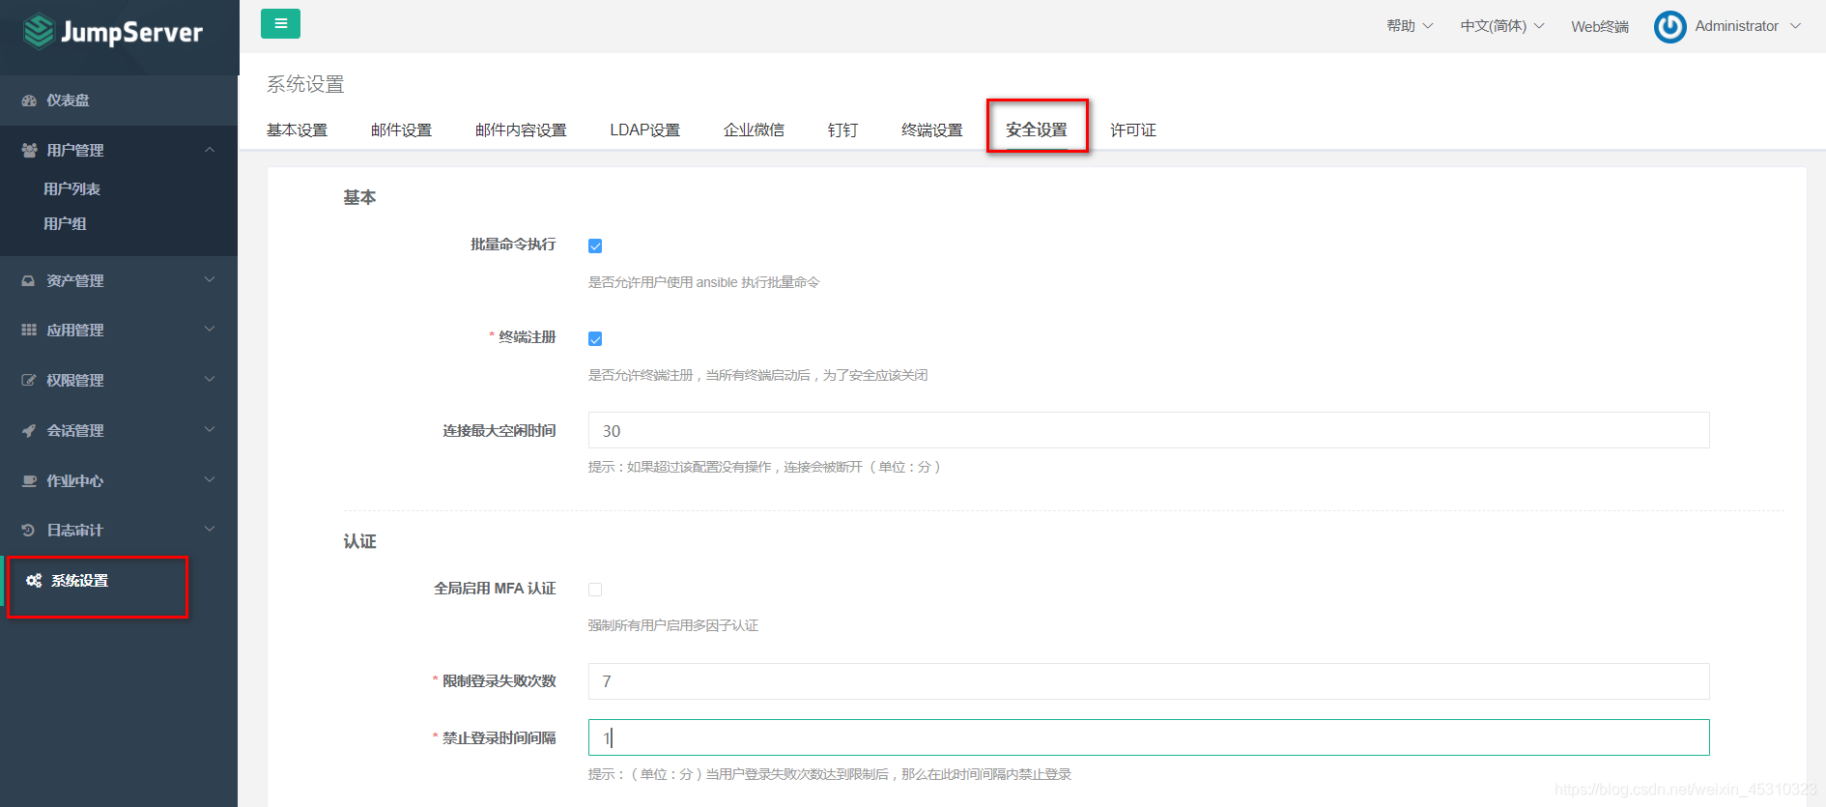
Task: Switch to the 邮件内容设置 tab
Action: click(521, 130)
